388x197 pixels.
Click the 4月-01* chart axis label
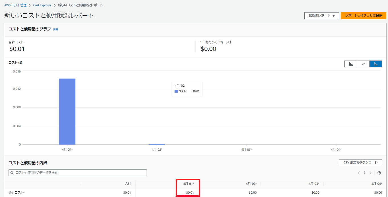[67, 150]
